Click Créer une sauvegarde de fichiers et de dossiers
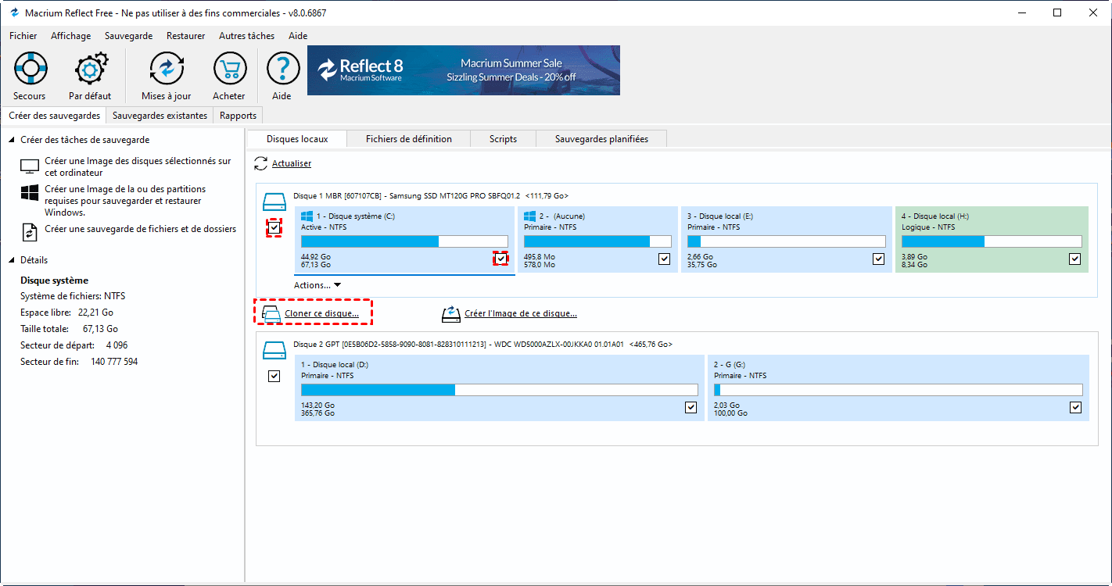This screenshot has height=586, width=1112. tap(141, 229)
